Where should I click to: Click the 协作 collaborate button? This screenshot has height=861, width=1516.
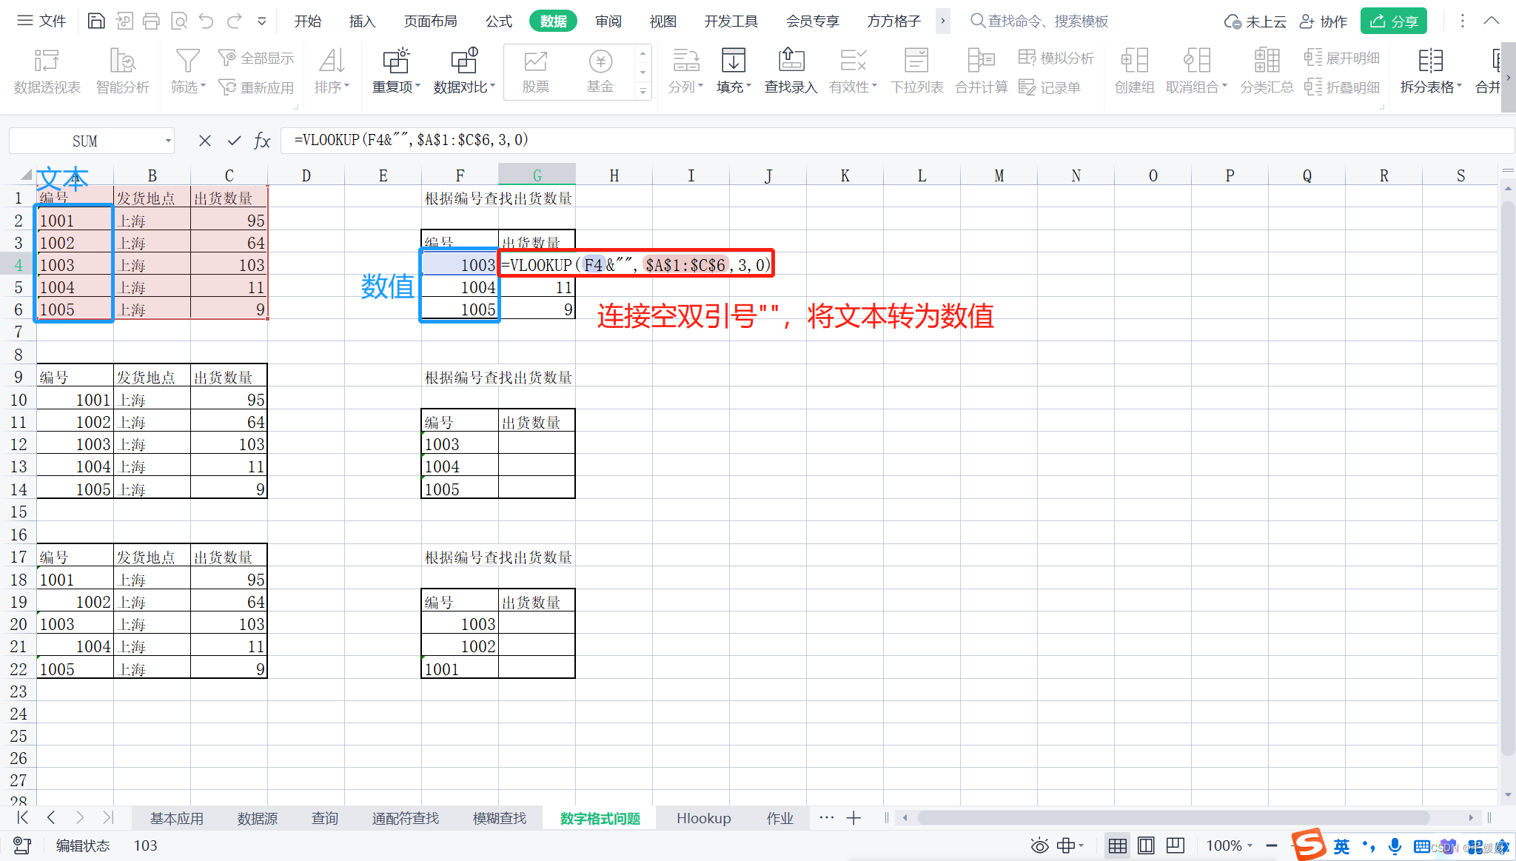[1324, 21]
